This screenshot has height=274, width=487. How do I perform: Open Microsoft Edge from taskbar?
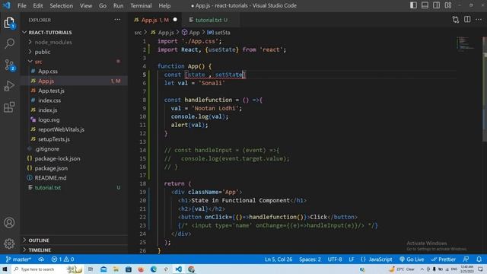[x=154, y=269]
